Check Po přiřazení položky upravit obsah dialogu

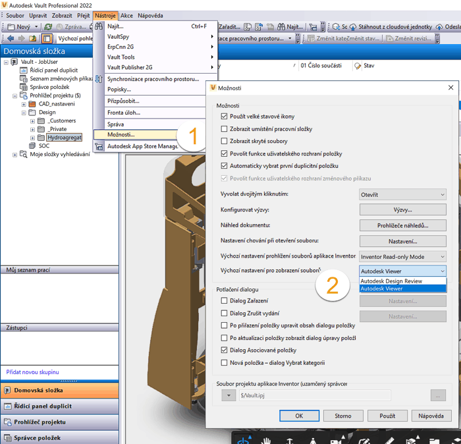(x=224, y=325)
